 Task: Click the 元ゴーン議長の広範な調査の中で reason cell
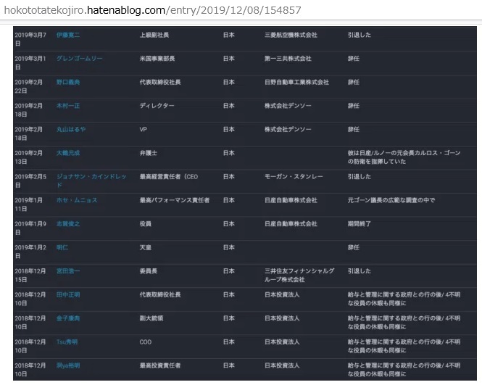[x=391, y=201]
